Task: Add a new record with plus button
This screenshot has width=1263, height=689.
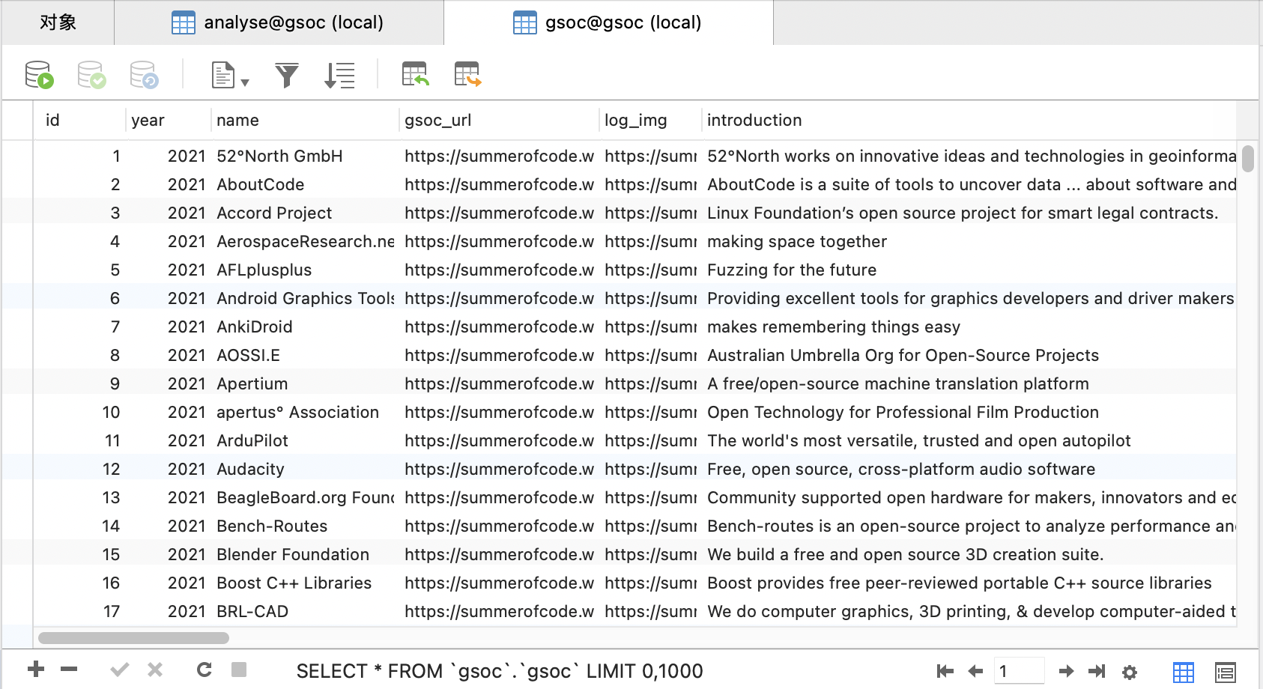Action: click(x=35, y=670)
